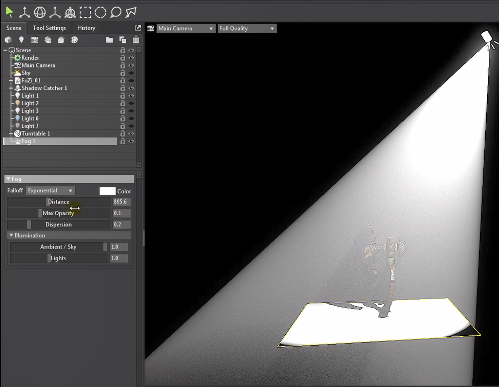Toggle the lock on Turntable 1

point(123,133)
